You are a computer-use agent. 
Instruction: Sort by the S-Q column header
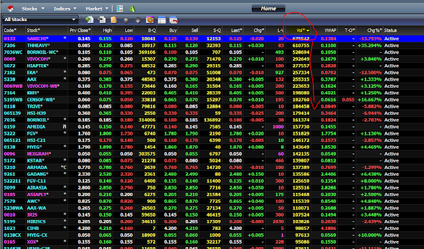(217, 30)
